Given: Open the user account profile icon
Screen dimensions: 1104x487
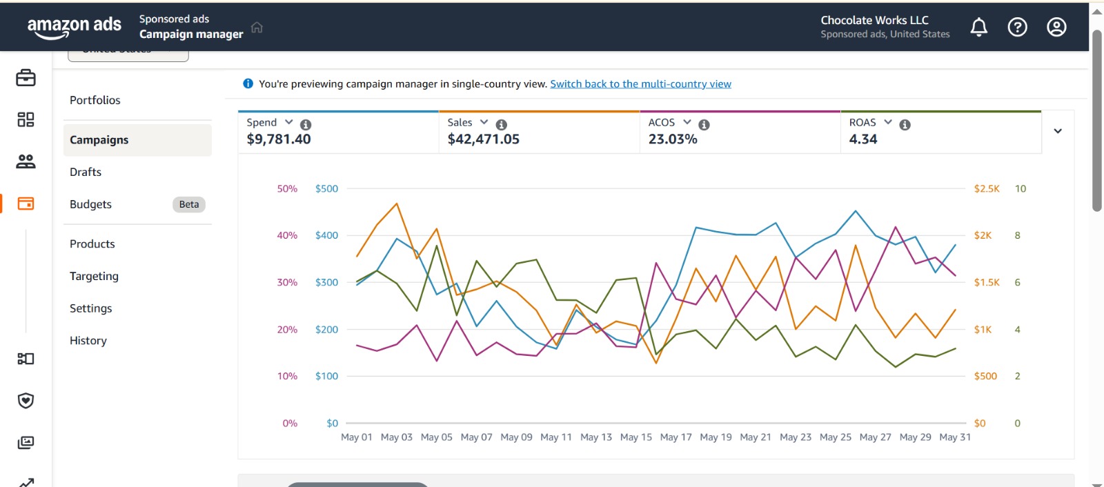Looking at the screenshot, I should coord(1056,27).
